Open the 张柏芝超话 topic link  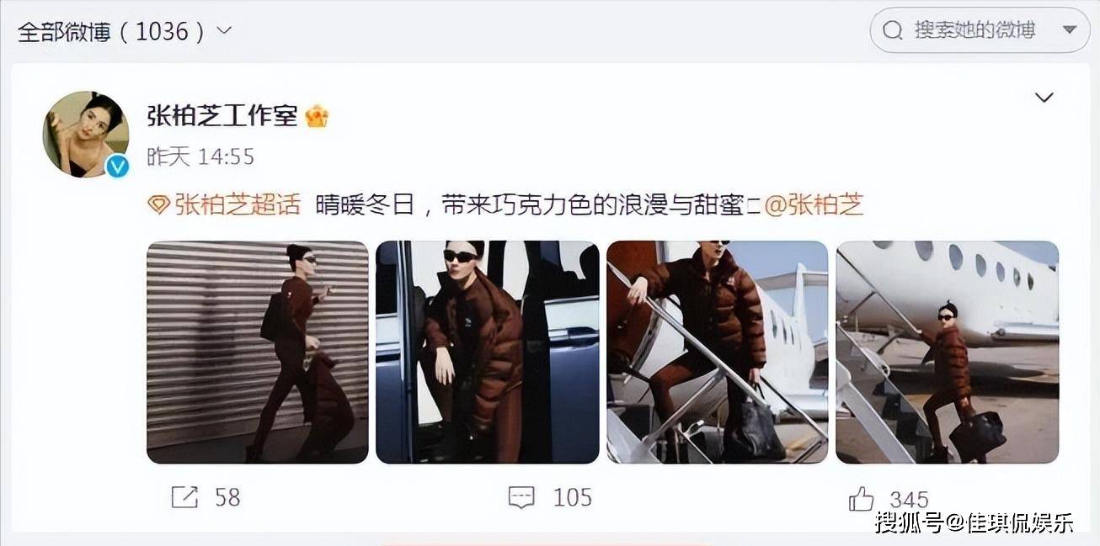pyautogui.click(x=237, y=205)
